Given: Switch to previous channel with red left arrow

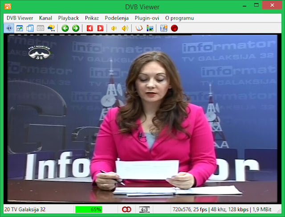Looking at the screenshot, I should coord(90,28).
